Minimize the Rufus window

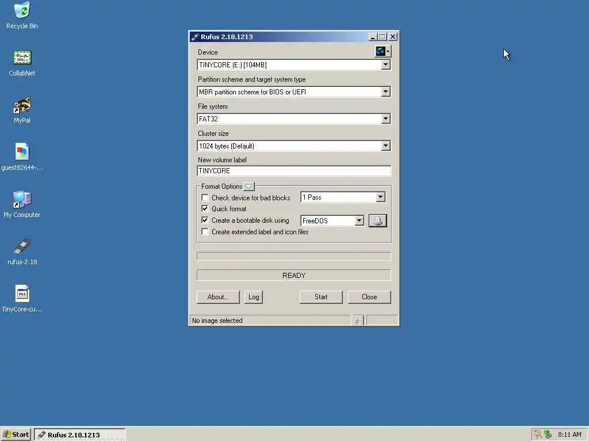372,37
